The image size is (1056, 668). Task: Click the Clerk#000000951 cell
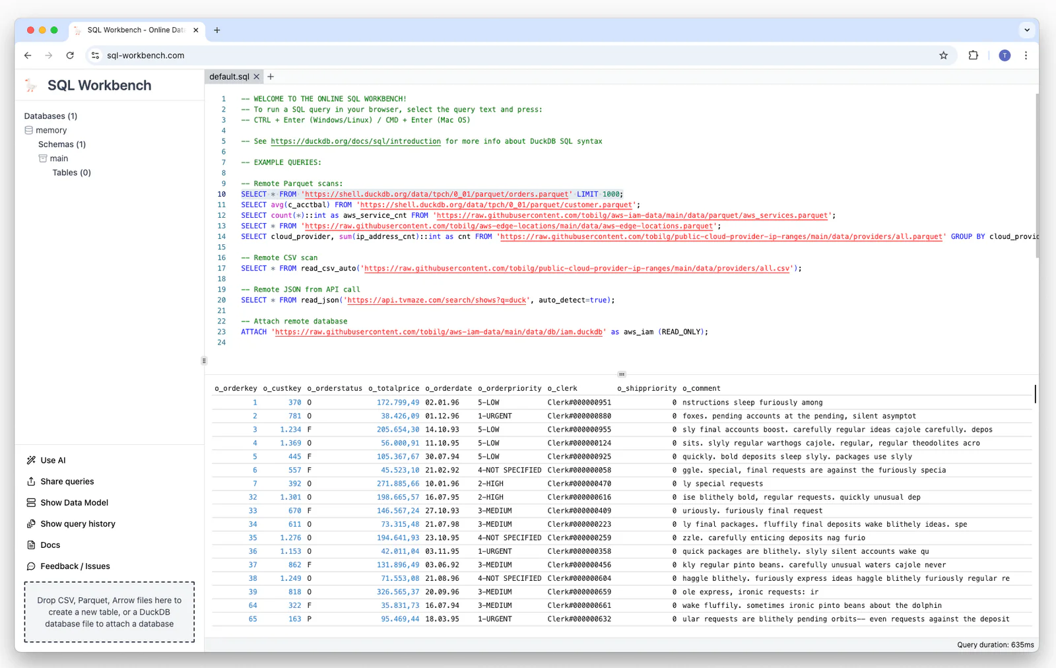(x=579, y=402)
